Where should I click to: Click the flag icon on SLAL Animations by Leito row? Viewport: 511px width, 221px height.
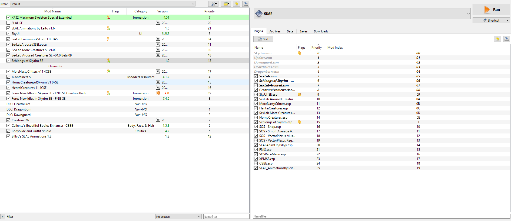(x=108, y=28)
